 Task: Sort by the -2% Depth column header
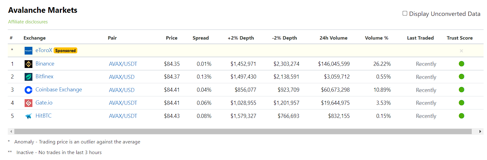click(284, 38)
